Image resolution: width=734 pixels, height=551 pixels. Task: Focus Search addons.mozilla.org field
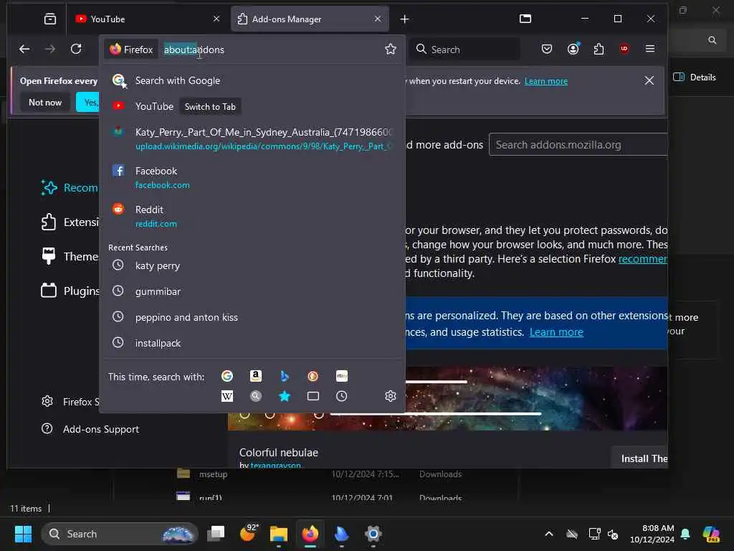click(x=578, y=145)
